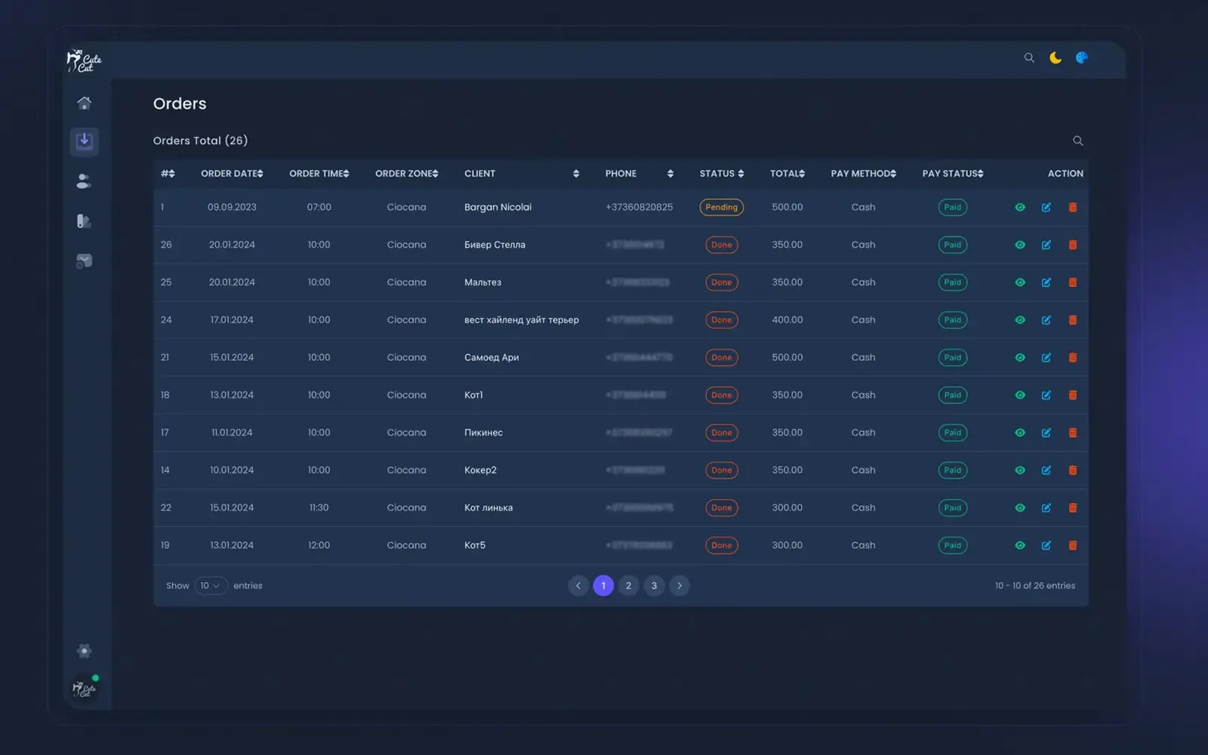View order of Bargan Nicolai

coord(1020,207)
